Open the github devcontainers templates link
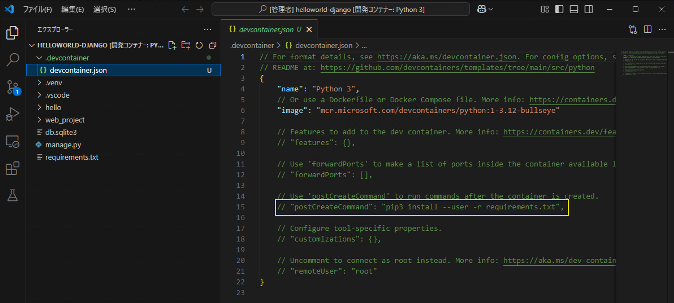The image size is (674, 303). coord(457,68)
